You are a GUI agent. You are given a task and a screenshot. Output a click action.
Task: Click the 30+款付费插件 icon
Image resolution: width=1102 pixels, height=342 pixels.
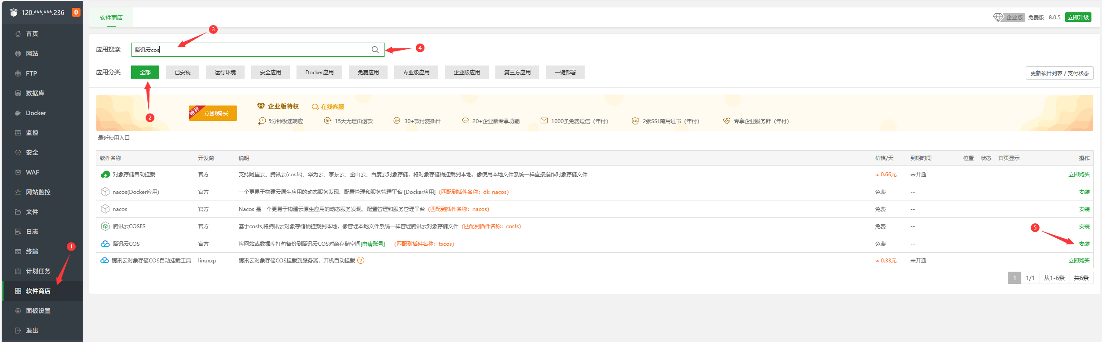click(397, 120)
